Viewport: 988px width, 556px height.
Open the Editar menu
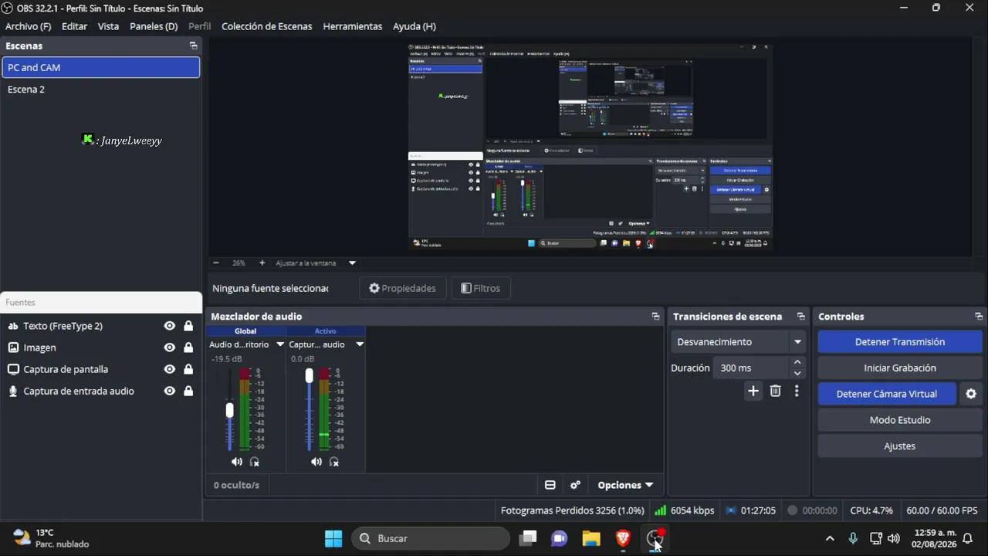tap(74, 26)
